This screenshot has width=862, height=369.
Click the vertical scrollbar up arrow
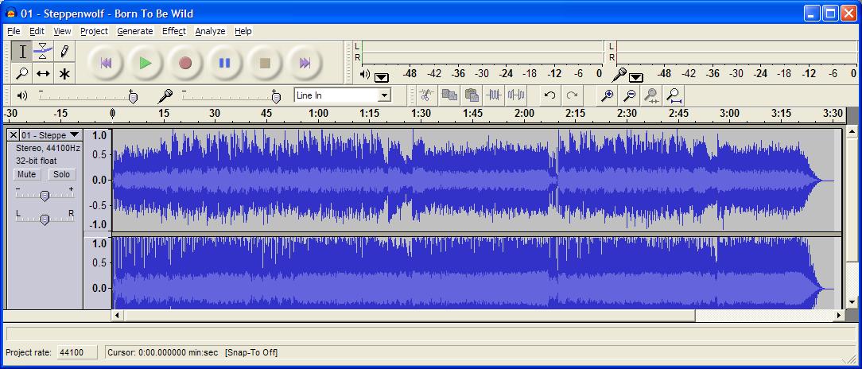[851, 131]
